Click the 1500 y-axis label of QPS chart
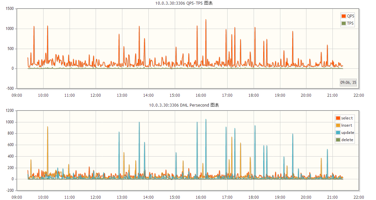The width and height of the screenshot is (376, 200). [x=10, y=8]
